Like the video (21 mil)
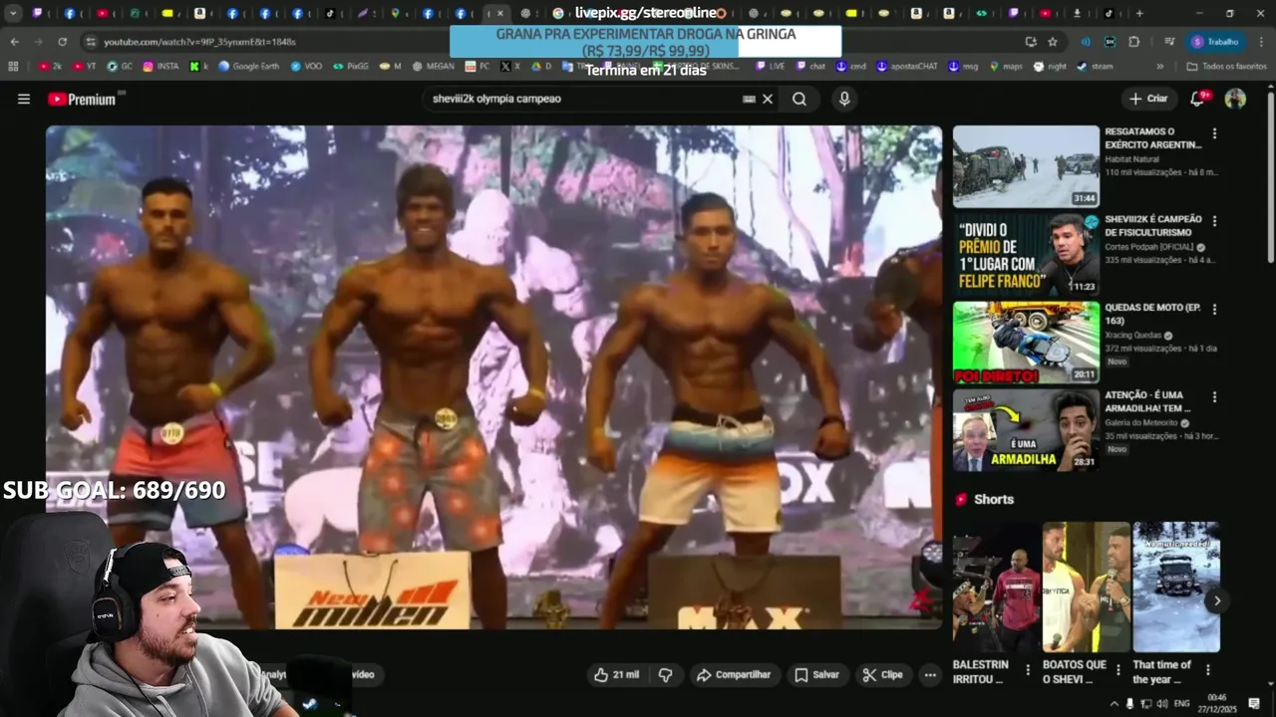Image resolution: width=1276 pixels, height=717 pixels. (x=617, y=674)
